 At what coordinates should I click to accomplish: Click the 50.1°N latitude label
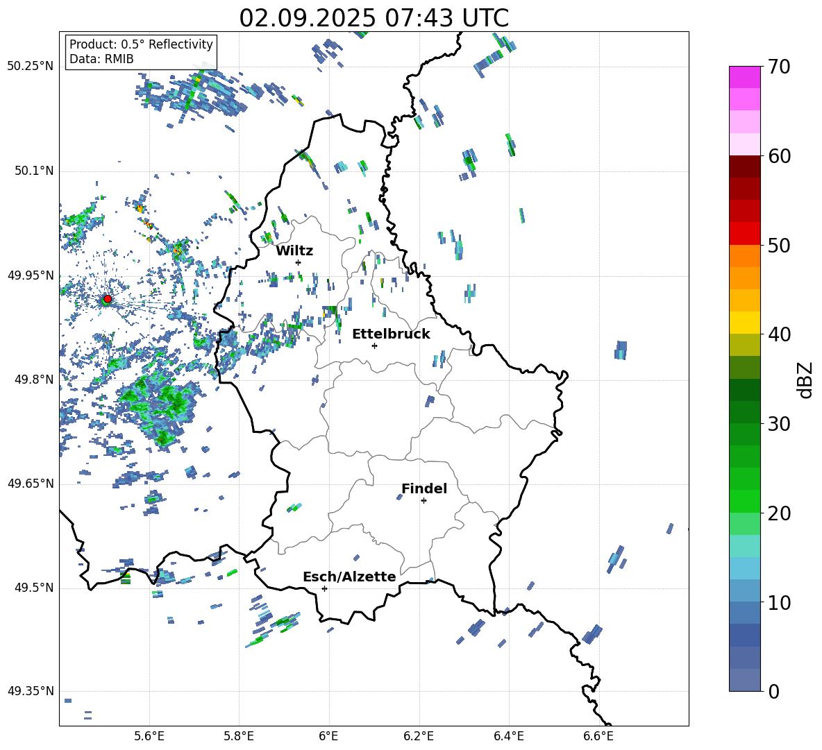(34, 171)
